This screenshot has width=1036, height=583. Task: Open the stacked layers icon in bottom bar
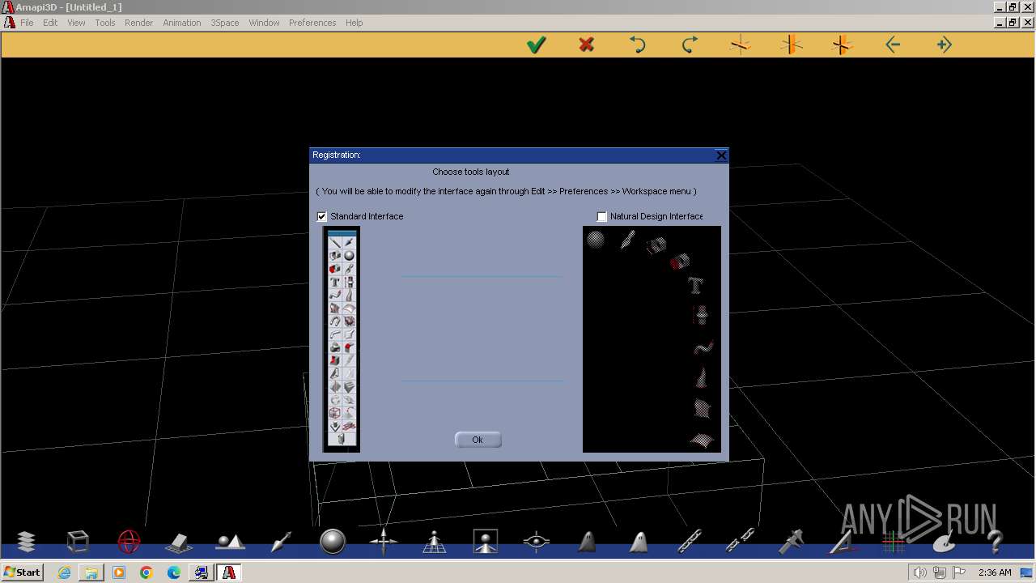click(x=26, y=541)
